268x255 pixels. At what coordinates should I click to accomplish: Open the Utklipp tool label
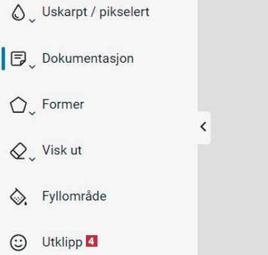tap(62, 242)
